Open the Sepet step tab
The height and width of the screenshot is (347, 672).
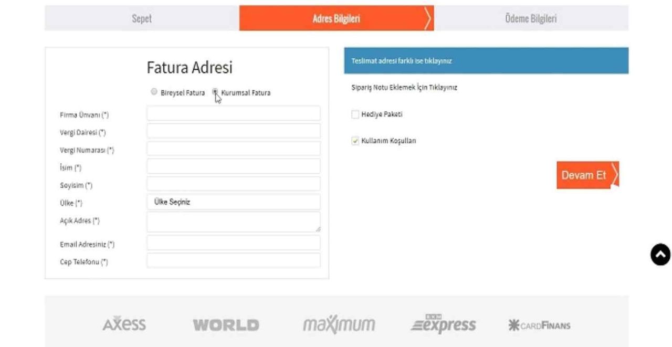click(x=142, y=18)
